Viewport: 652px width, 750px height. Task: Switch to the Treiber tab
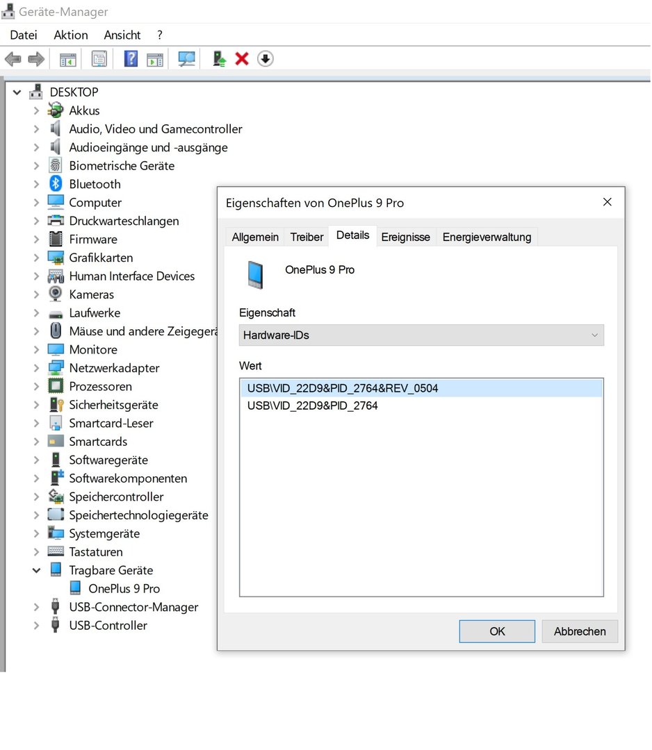point(307,237)
